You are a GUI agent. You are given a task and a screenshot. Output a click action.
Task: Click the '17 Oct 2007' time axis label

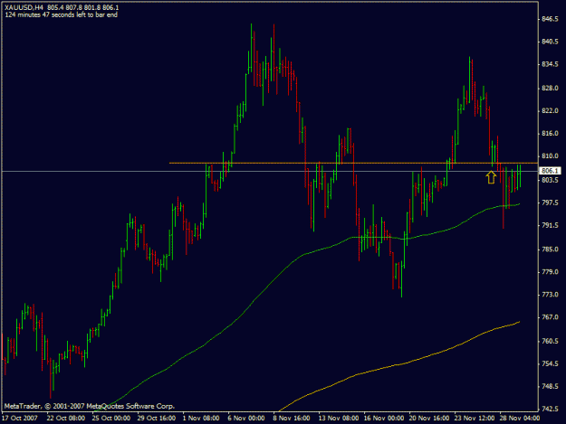pyautogui.click(x=20, y=419)
